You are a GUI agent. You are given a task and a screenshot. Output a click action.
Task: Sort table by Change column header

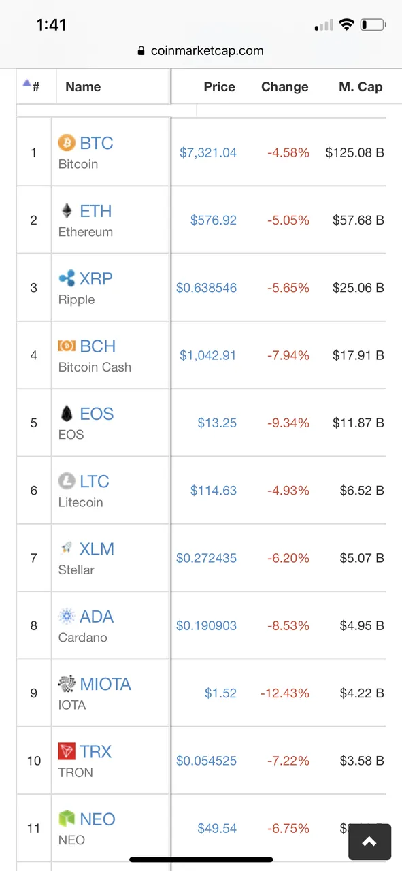pos(284,87)
